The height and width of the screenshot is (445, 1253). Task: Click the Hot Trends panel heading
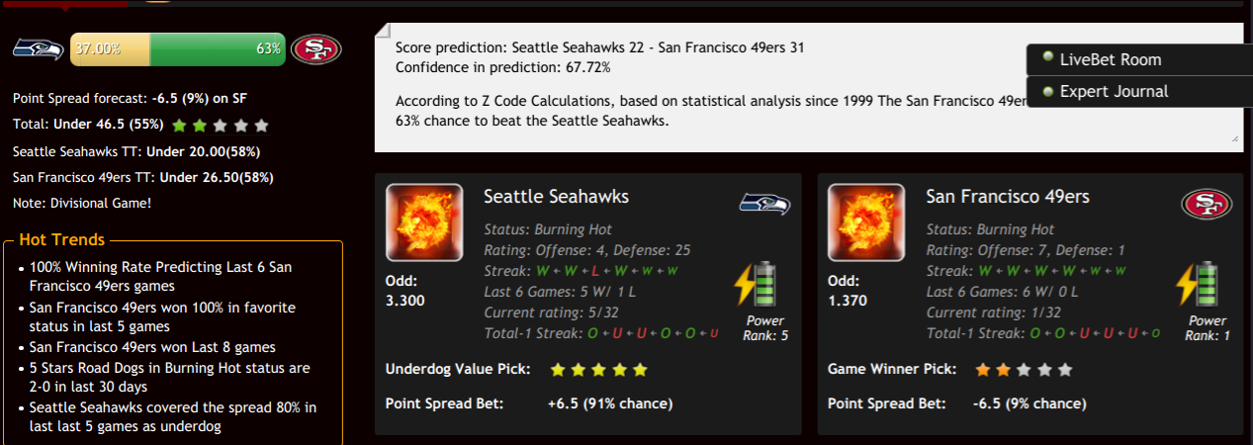[x=61, y=240]
